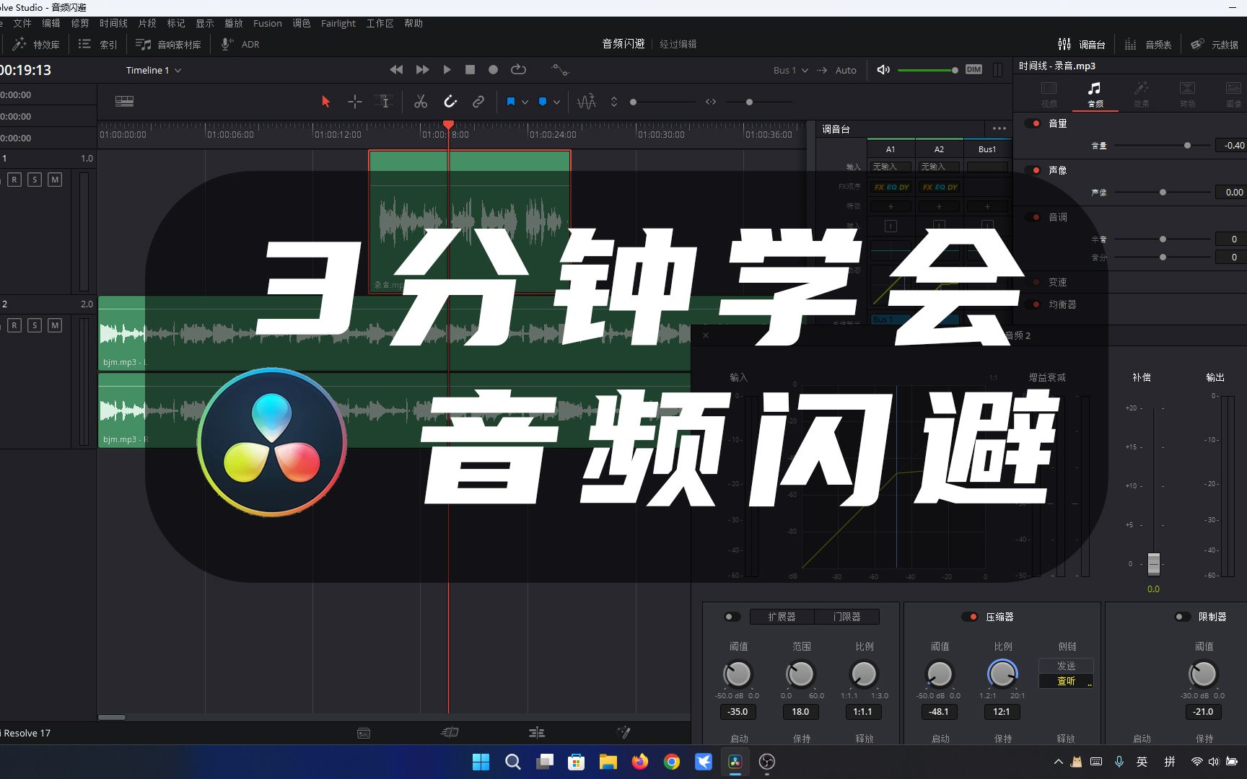
Task: Select the 扩展器 (Expander) button
Action: tap(782, 617)
